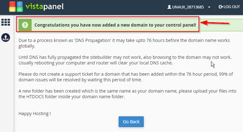The height and width of the screenshot is (132, 243).
Task: Open the UNAUX_28713685 username menu
Action: tap(188, 7)
